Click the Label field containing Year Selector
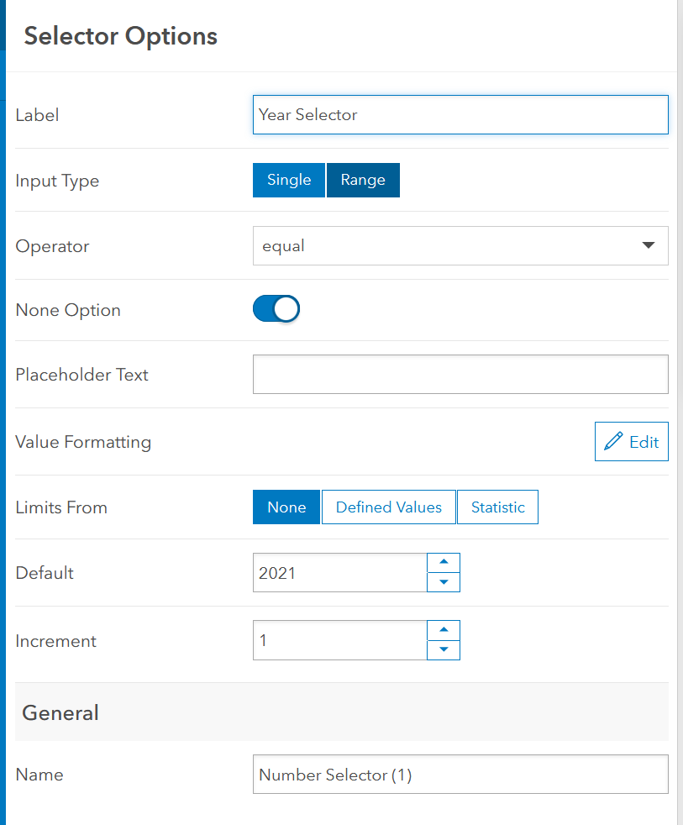Image resolution: width=683 pixels, height=825 pixels. (x=460, y=114)
